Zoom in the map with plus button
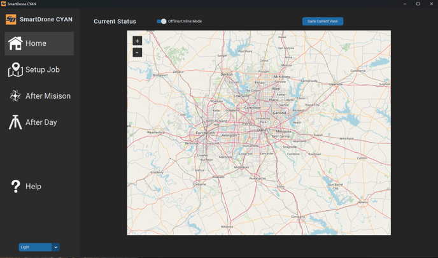 137,41
